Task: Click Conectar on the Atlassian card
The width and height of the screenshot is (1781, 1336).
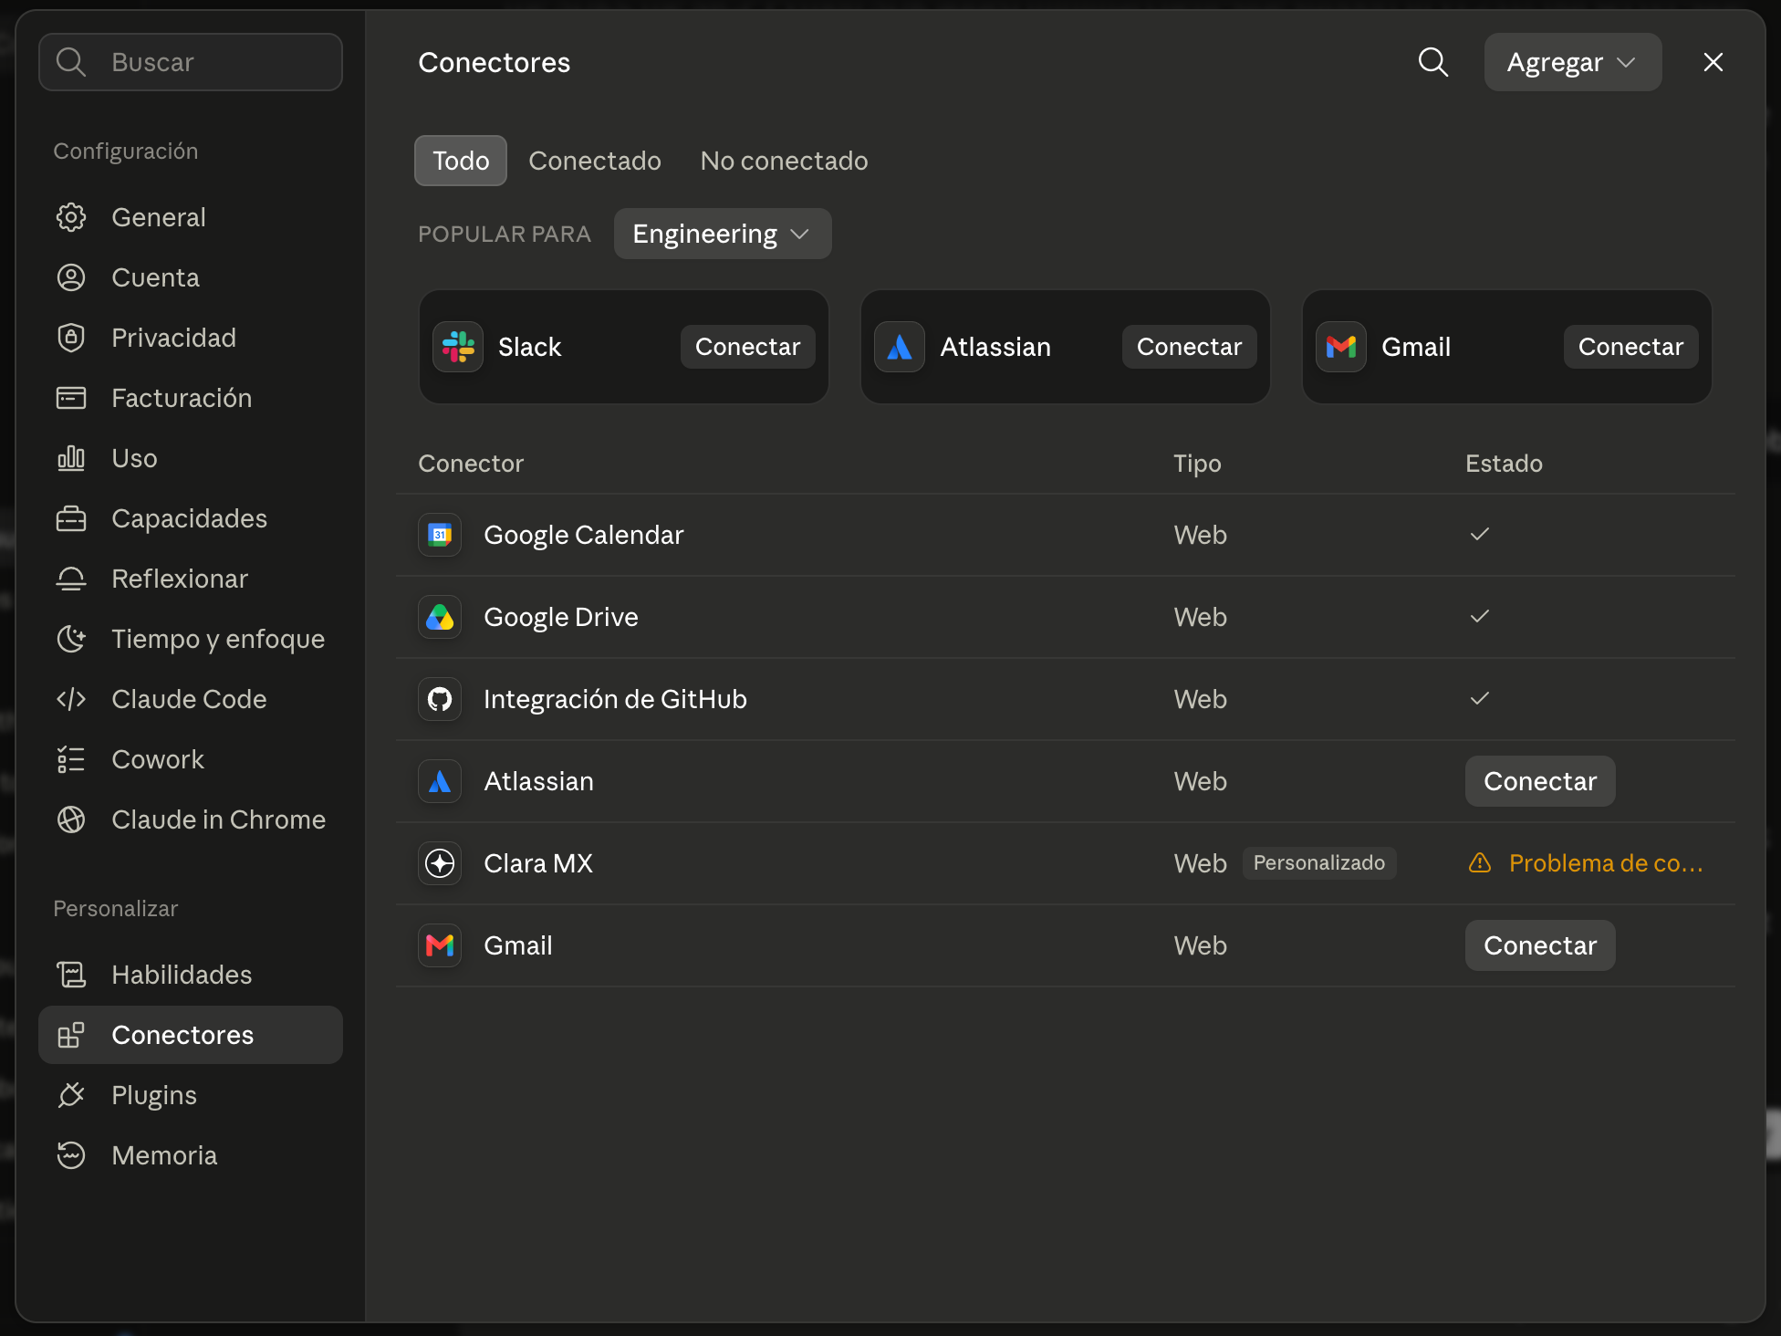Action: click(x=1189, y=347)
